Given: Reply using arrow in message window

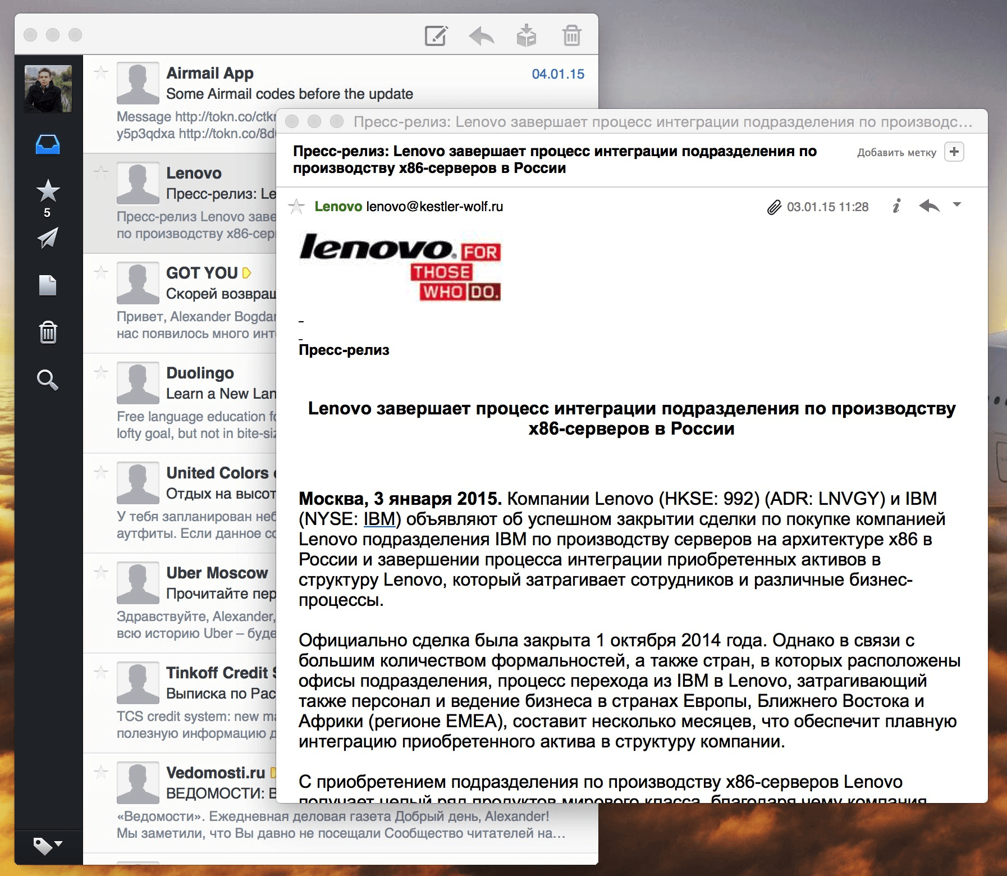Looking at the screenshot, I should pyautogui.click(x=930, y=206).
